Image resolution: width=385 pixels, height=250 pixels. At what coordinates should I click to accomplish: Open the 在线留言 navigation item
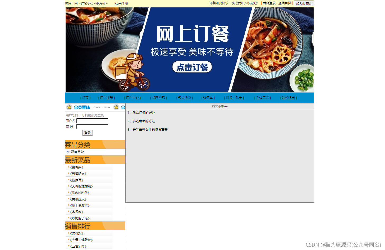point(263,98)
